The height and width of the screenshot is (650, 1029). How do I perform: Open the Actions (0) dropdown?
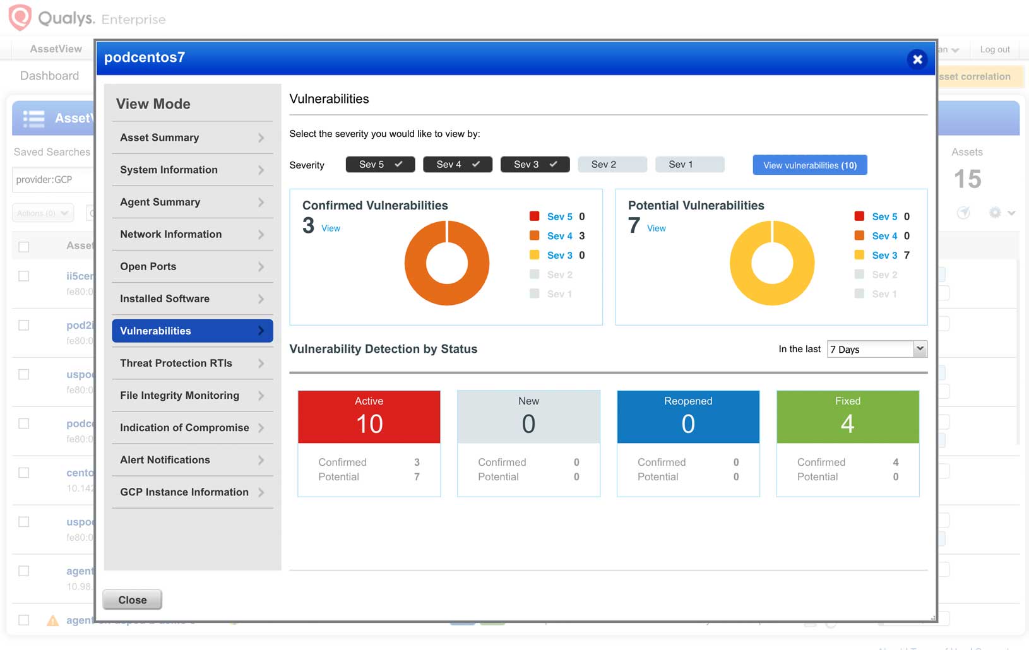pyautogui.click(x=42, y=213)
